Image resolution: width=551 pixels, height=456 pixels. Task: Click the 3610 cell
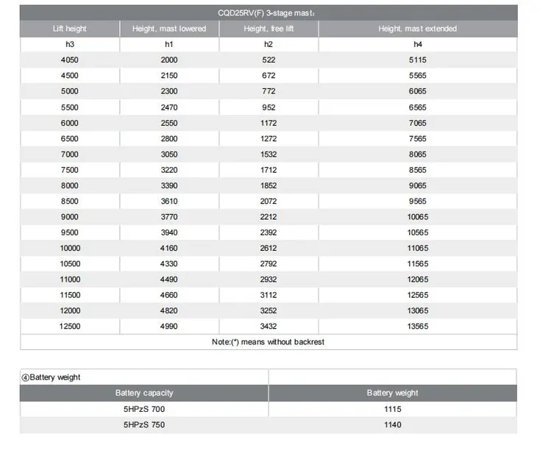click(169, 202)
